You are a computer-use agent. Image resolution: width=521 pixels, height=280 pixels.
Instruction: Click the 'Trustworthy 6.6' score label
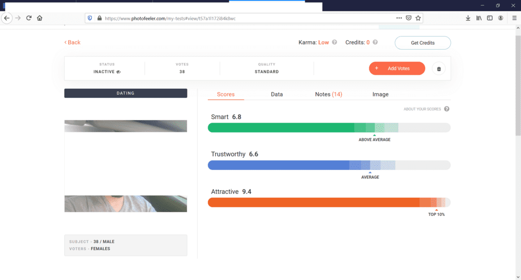[234, 154]
